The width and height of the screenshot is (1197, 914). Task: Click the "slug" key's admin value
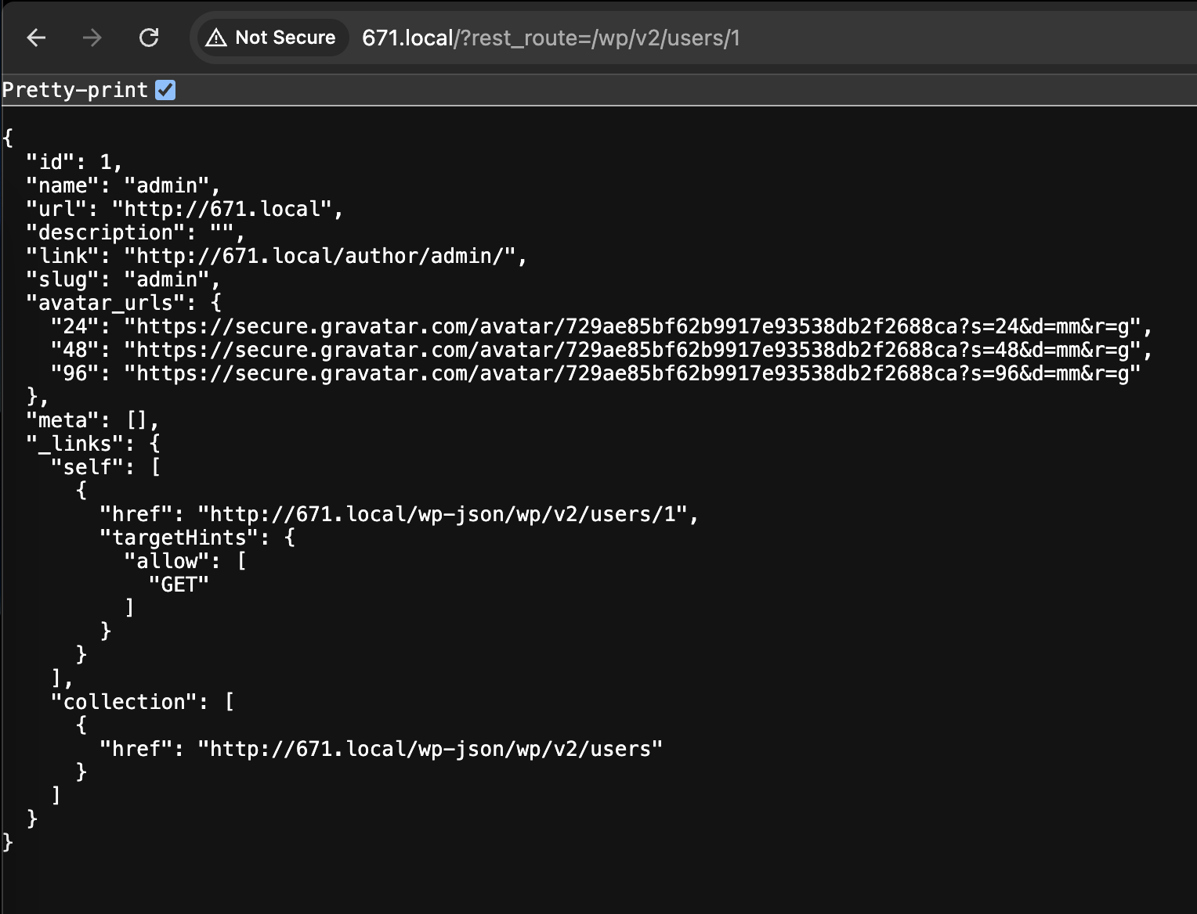click(167, 279)
